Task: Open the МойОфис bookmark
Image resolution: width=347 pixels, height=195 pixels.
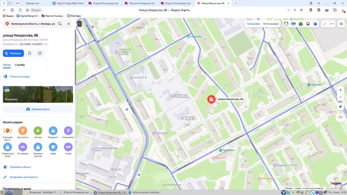Action: coord(74,16)
